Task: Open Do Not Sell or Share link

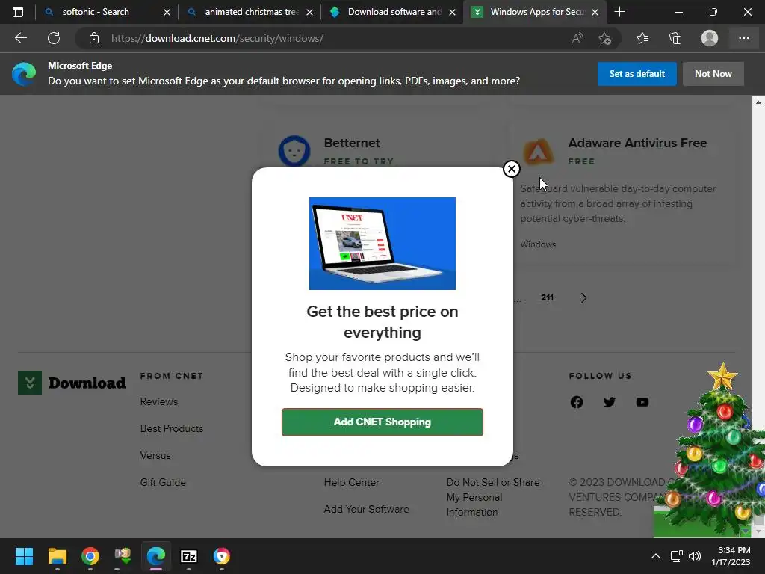Action: 493,497
